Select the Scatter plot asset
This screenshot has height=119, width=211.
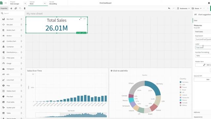coord(12,108)
